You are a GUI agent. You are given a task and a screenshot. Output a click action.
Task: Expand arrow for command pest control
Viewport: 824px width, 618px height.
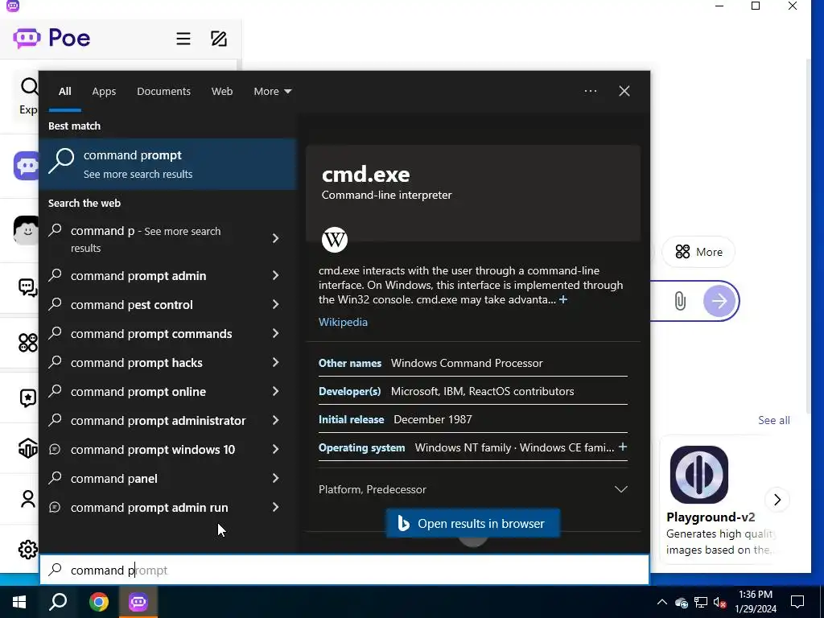(275, 304)
